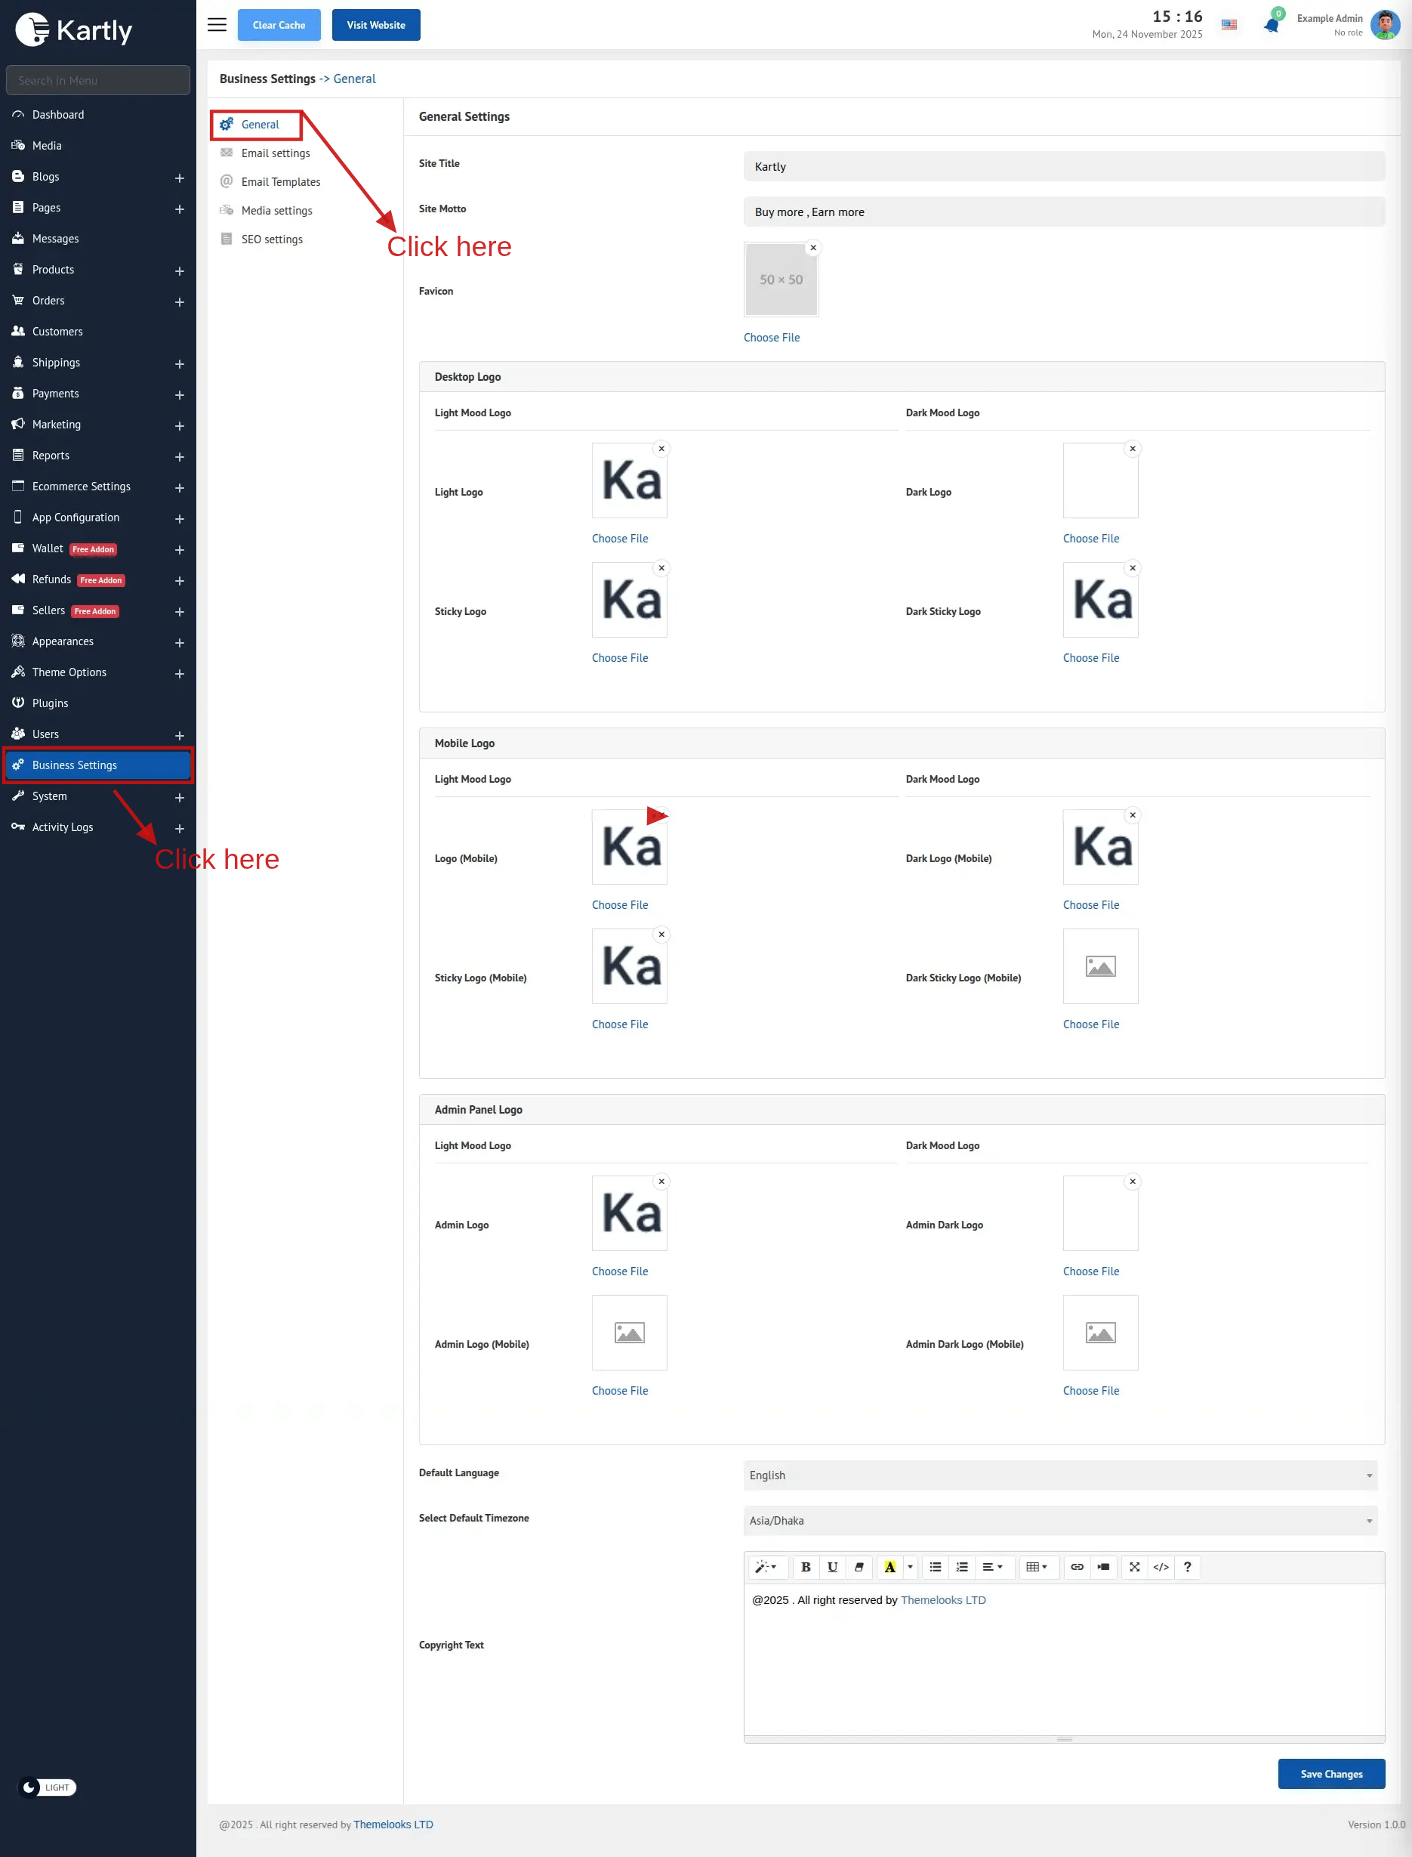Click the Save Changes button
Screen dimensions: 1412x1857
[x=1330, y=1774]
